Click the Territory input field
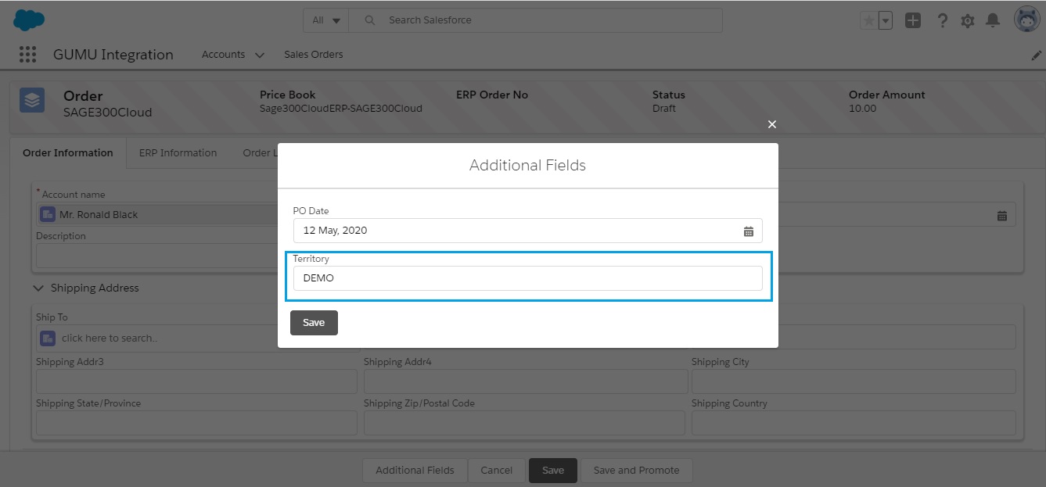1046x487 pixels. [527, 278]
